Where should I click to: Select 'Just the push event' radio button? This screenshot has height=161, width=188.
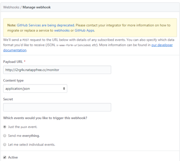[5, 127]
